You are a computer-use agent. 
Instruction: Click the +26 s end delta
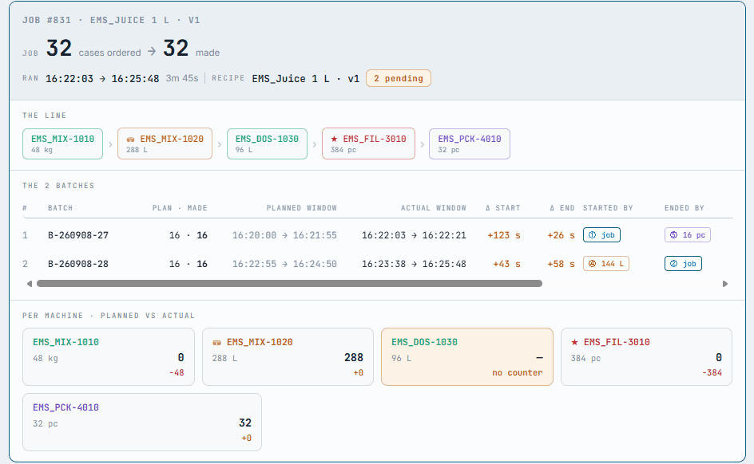(561, 235)
